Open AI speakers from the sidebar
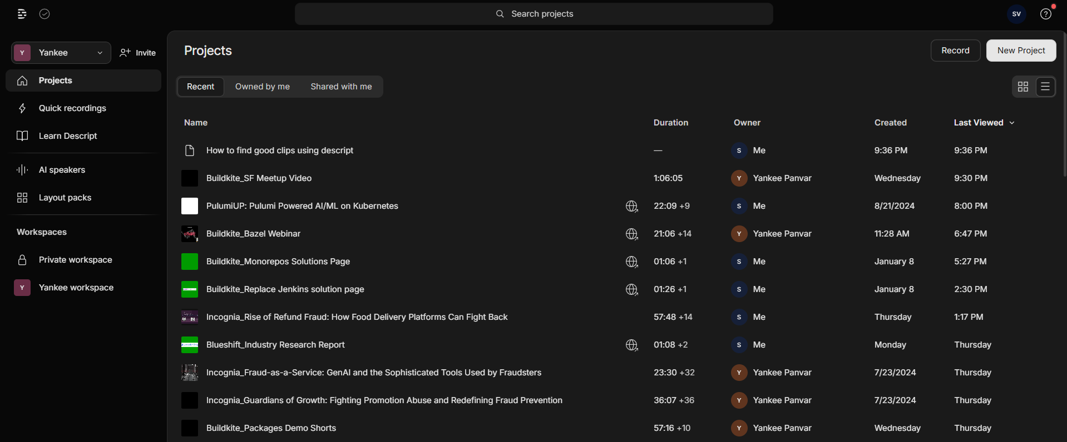This screenshot has height=442, width=1067. tap(62, 170)
